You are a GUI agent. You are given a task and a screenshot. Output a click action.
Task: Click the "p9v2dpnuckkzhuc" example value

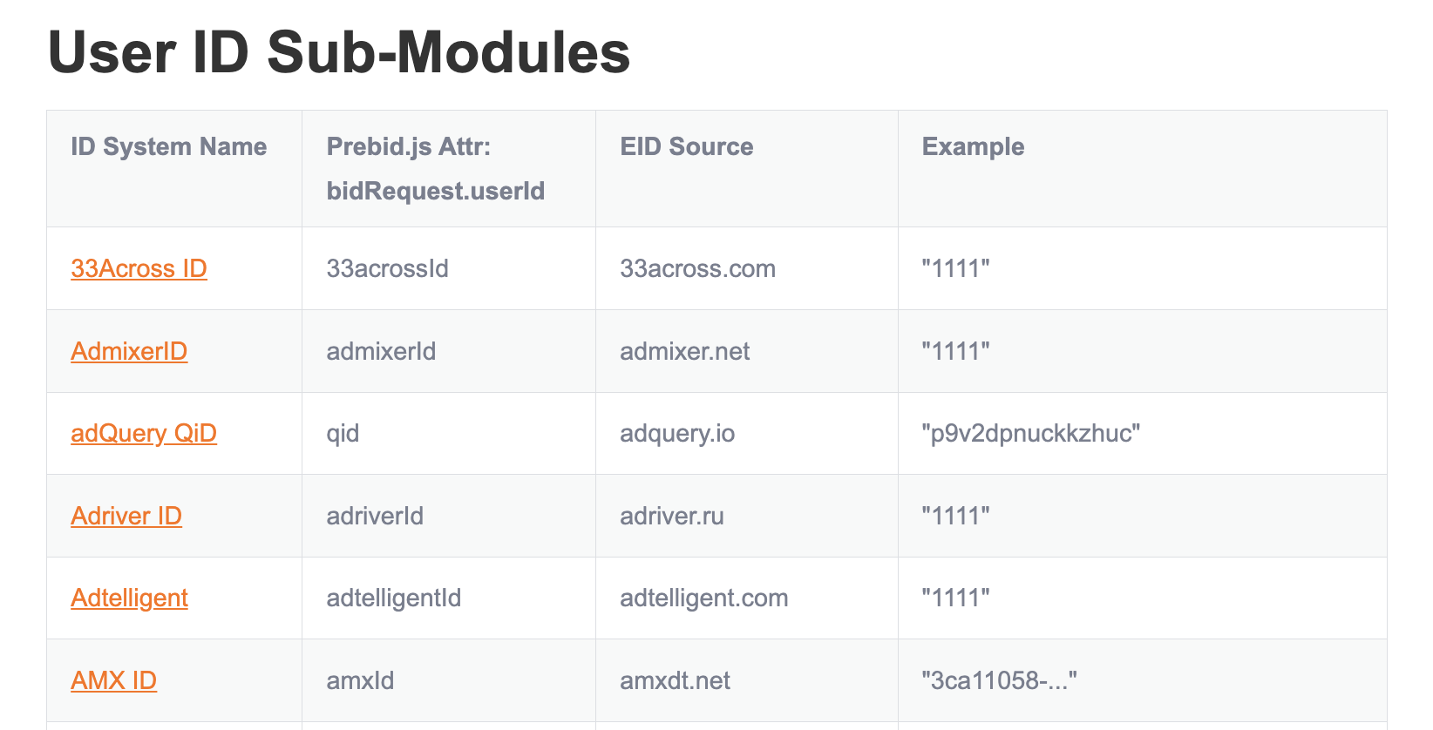coord(1031,433)
